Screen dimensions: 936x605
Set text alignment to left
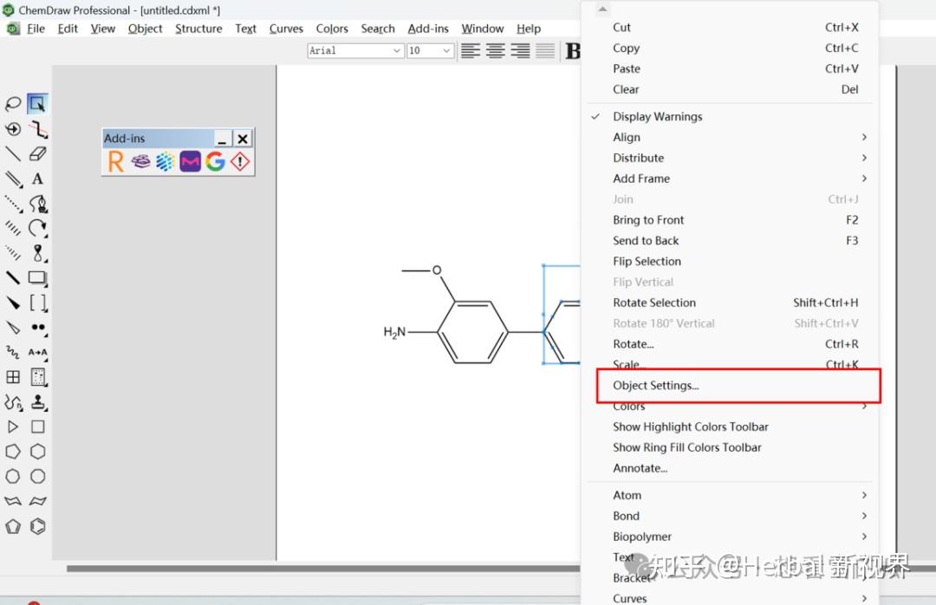(x=471, y=51)
